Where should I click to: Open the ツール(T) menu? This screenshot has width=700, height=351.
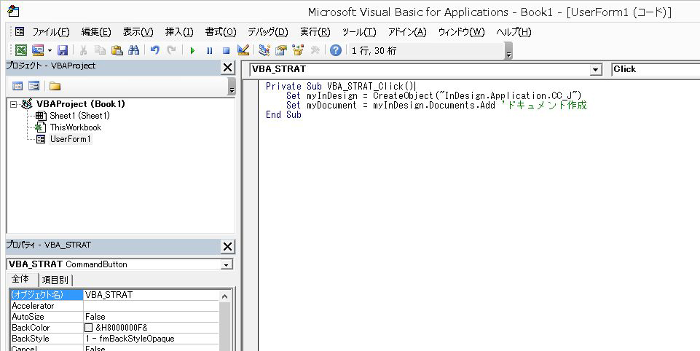[359, 32]
